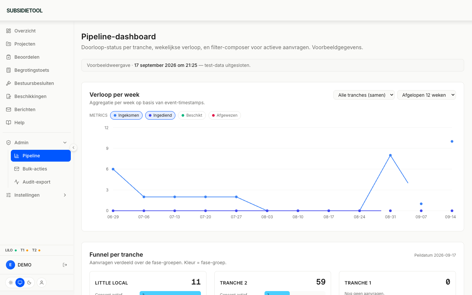This screenshot has height=295, width=472.
Task: Click the Beoordelen clipboard icon
Action: point(9,57)
